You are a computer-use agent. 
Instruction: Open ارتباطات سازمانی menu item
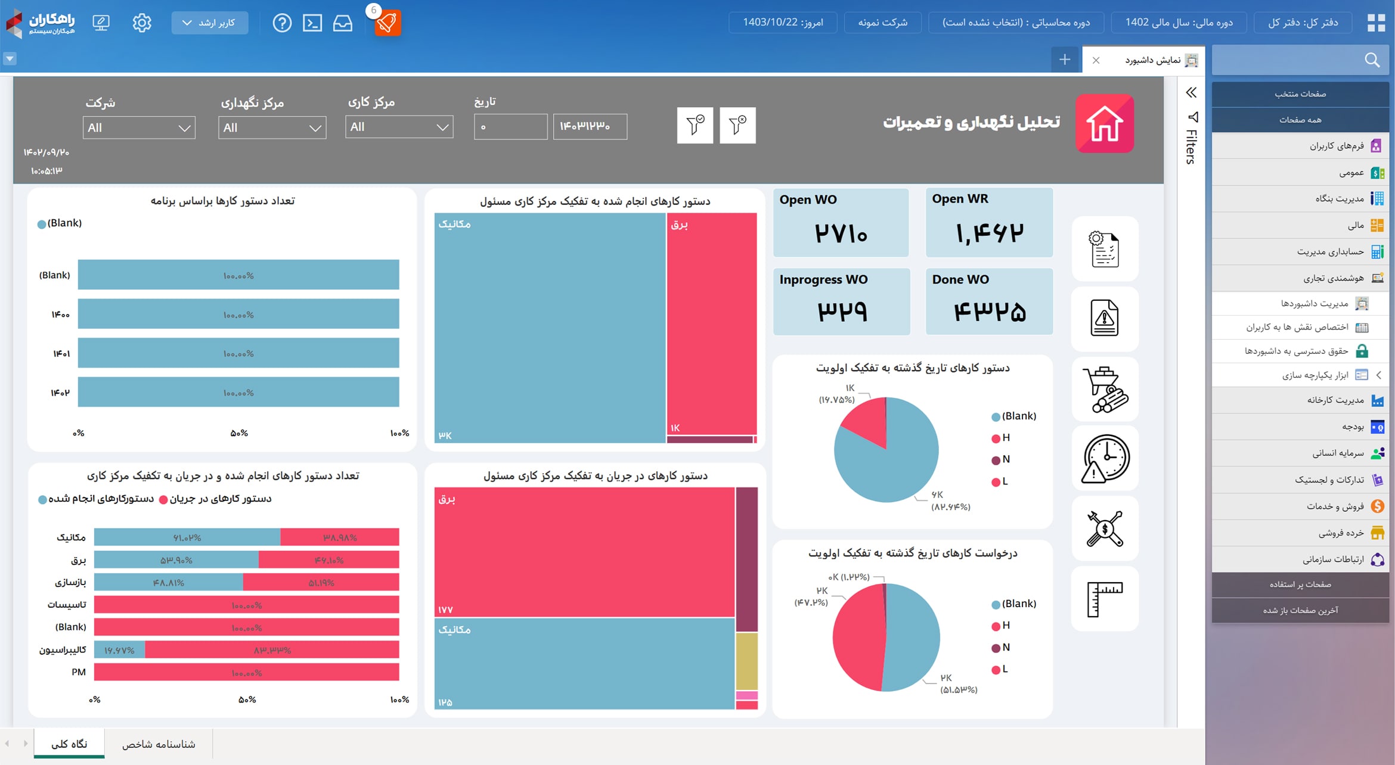1300,559
